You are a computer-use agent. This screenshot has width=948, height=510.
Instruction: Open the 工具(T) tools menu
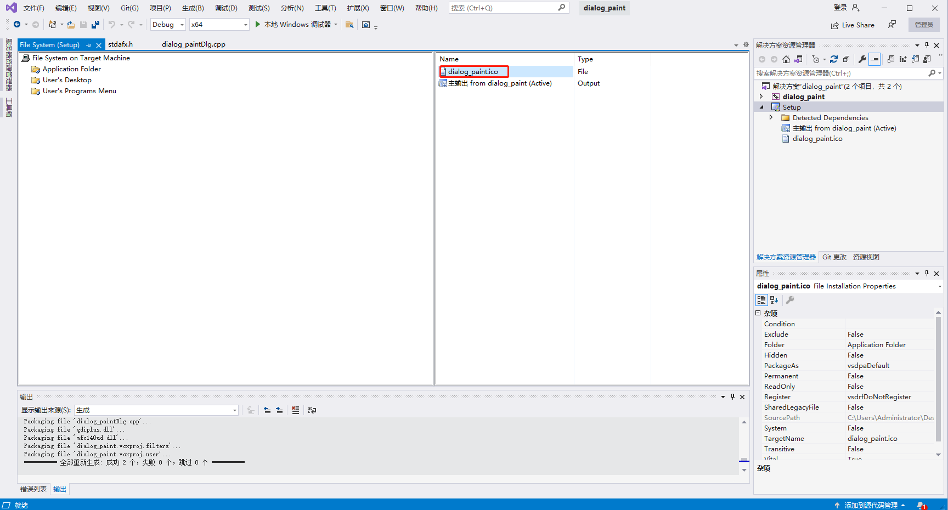[325, 8]
